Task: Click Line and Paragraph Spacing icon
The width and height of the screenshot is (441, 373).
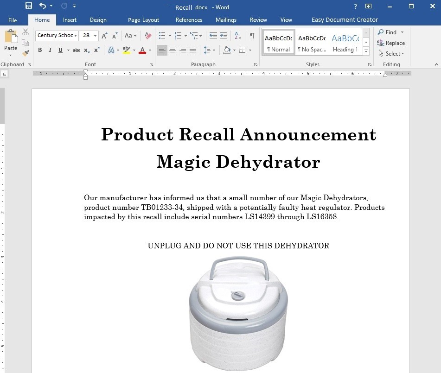Action: click(x=207, y=50)
